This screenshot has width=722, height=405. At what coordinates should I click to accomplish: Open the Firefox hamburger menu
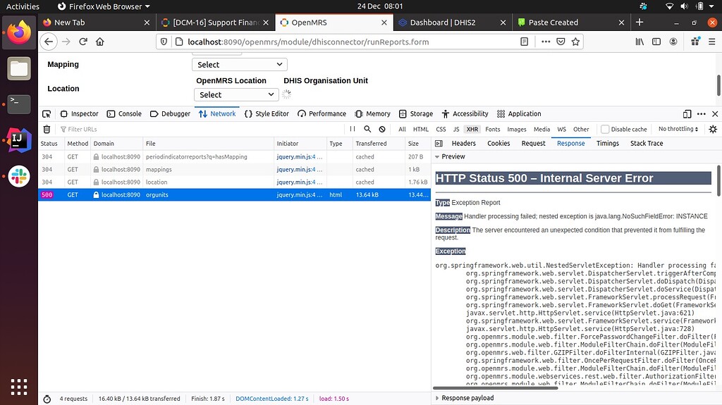click(712, 42)
